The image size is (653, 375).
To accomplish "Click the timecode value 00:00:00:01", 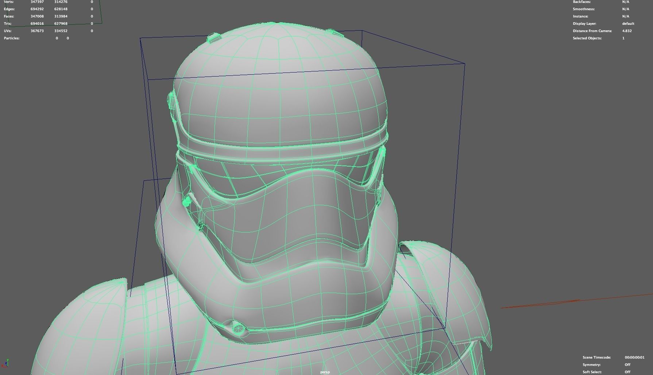I will click(634, 358).
